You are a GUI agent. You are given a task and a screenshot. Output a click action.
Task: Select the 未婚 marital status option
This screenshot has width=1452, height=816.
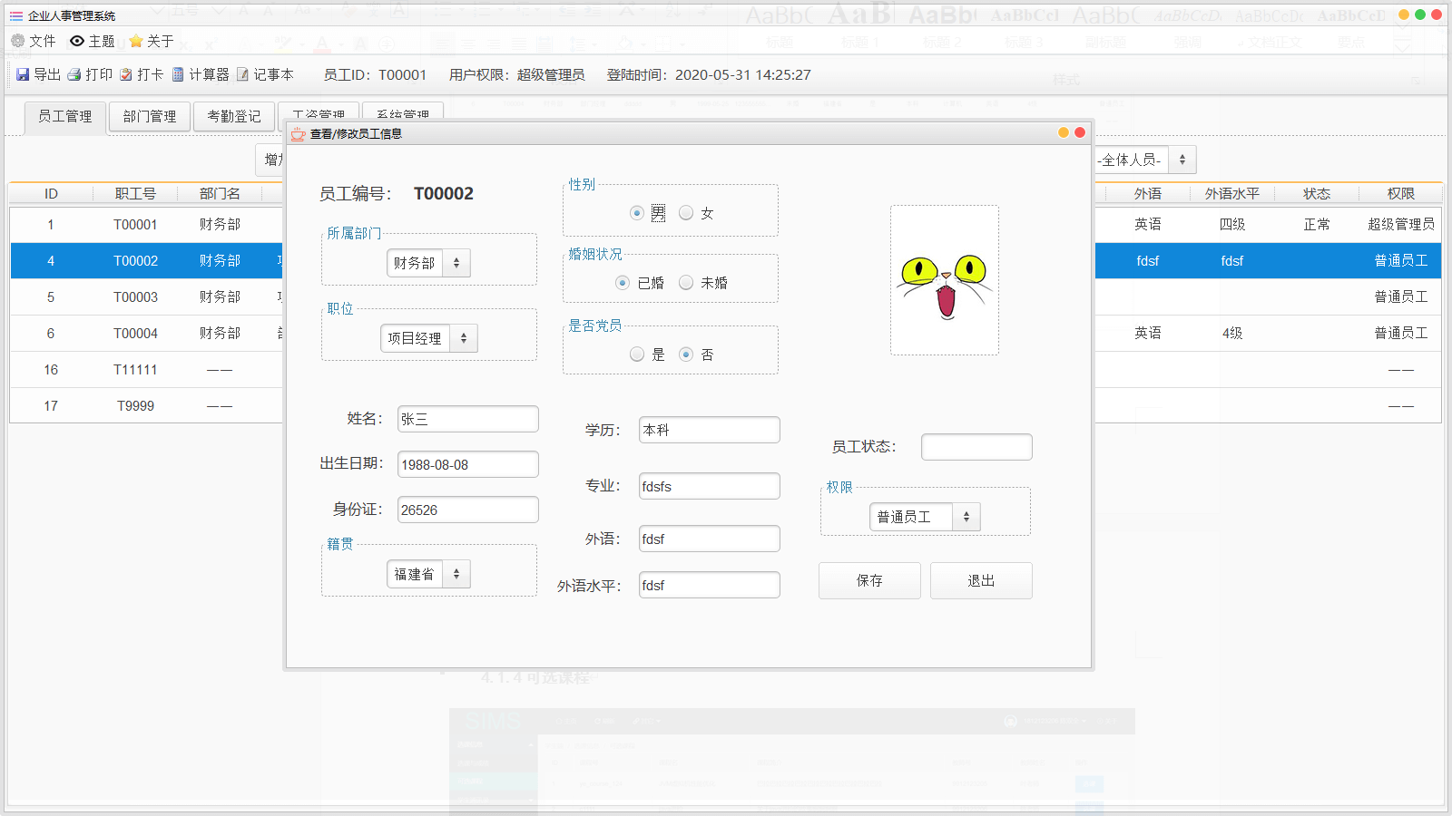click(686, 283)
